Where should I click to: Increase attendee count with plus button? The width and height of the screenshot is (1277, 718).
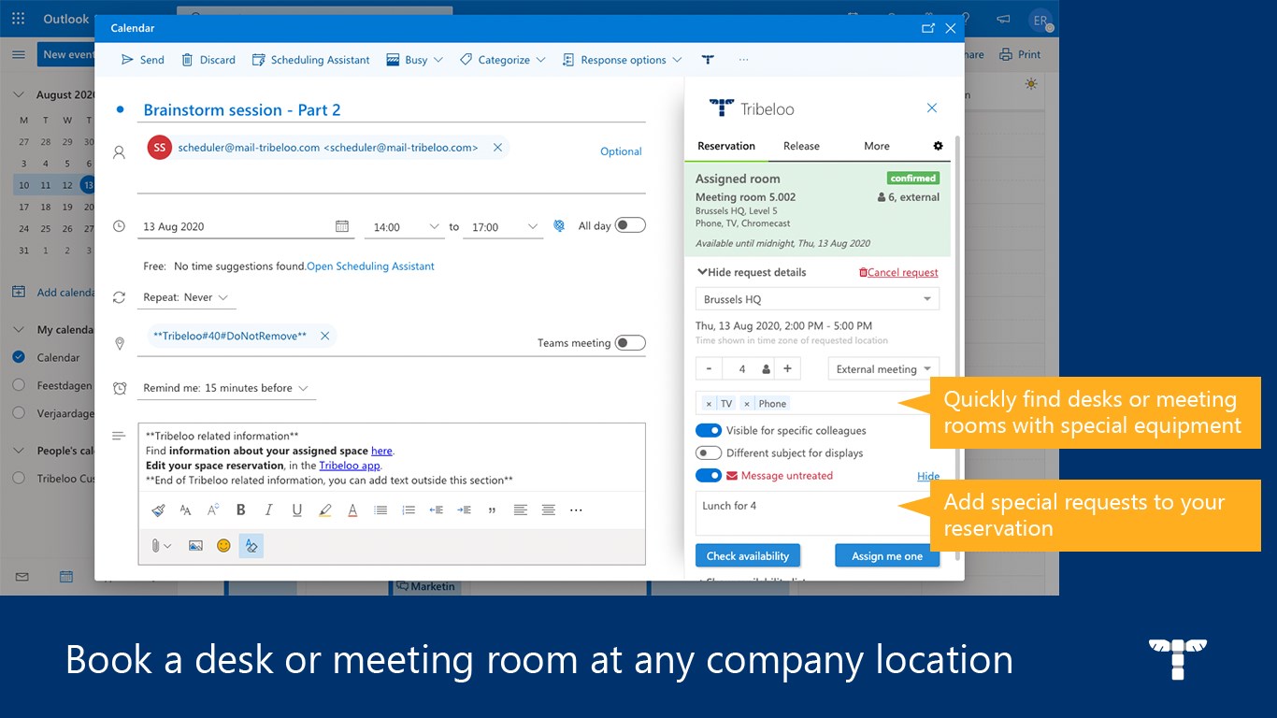coord(787,369)
